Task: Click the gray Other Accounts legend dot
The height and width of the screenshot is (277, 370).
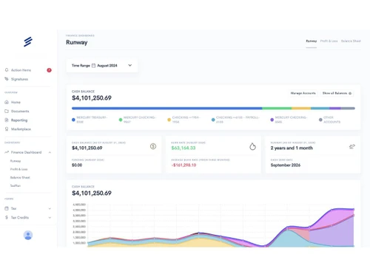Action: tap(320, 120)
